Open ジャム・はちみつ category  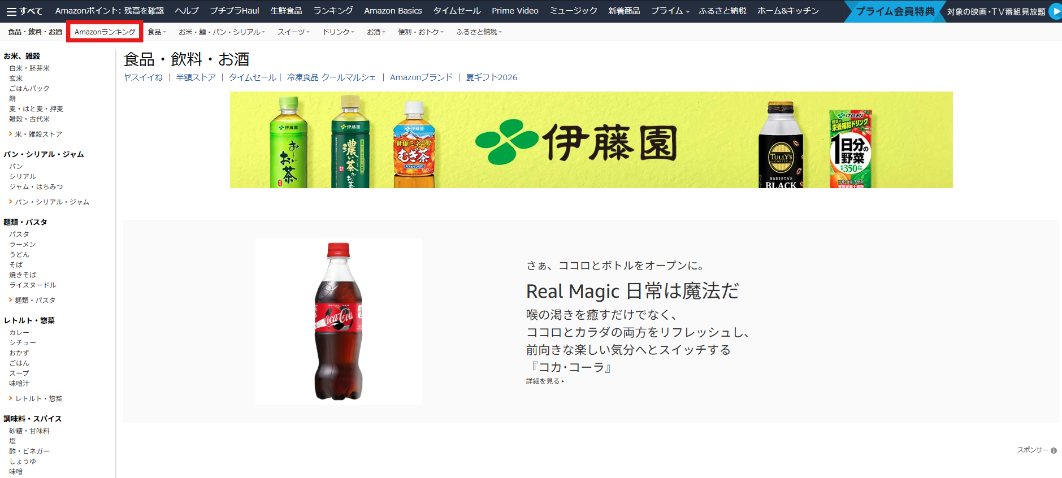coord(36,187)
